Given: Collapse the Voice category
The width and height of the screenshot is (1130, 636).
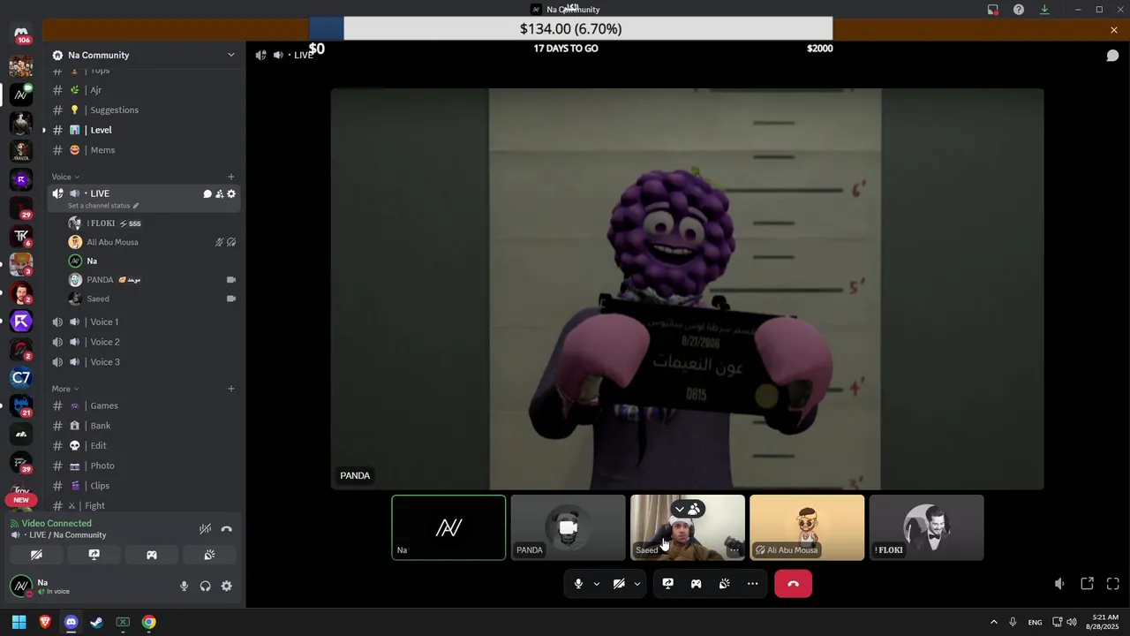Looking at the screenshot, I should tap(65, 177).
